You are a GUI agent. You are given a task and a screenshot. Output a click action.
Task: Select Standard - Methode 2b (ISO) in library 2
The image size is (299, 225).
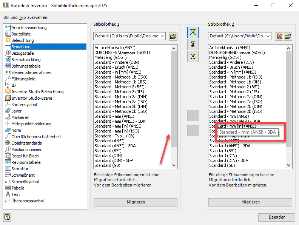coord(236,111)
